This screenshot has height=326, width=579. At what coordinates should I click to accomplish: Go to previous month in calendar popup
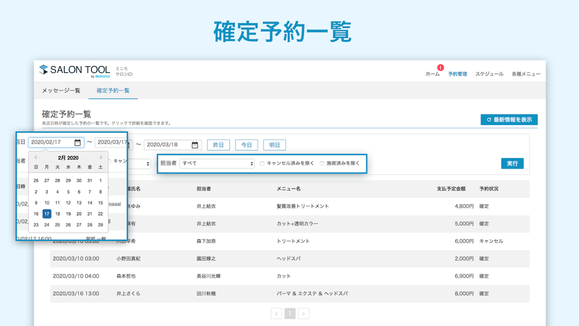(35, 157)
